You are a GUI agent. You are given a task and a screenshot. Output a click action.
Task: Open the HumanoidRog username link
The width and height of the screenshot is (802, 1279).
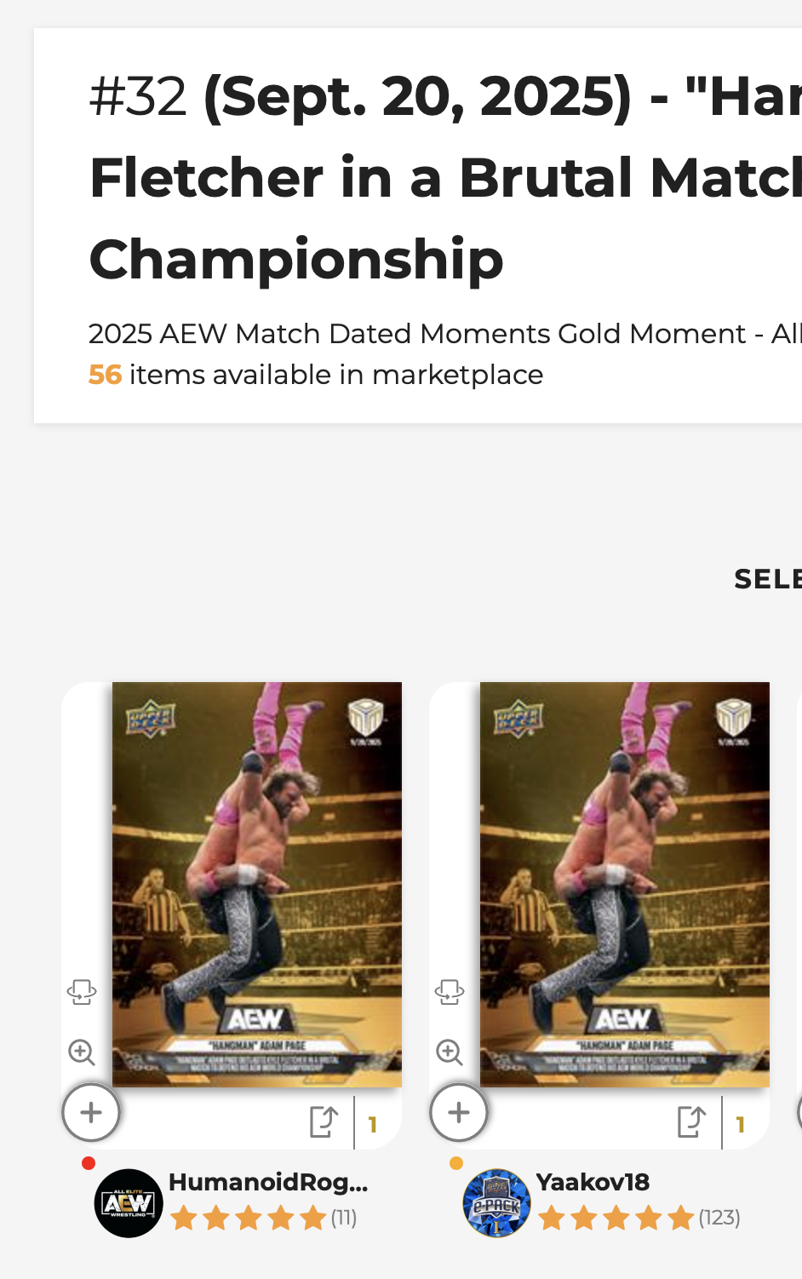268,1182
